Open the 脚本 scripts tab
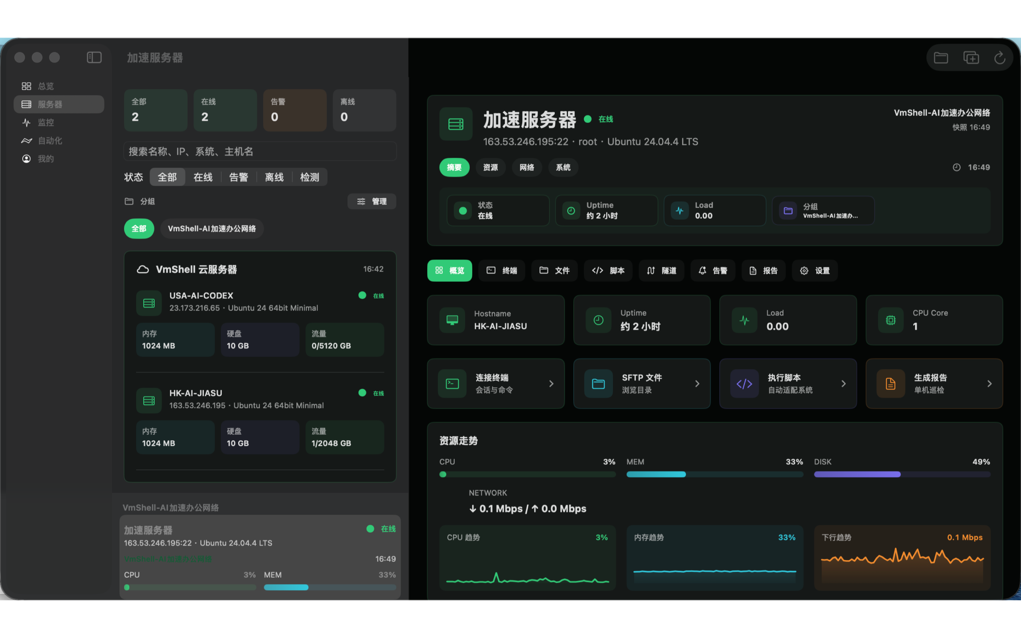The height and width of the screenshot is (638, 1021). [608, 270]
